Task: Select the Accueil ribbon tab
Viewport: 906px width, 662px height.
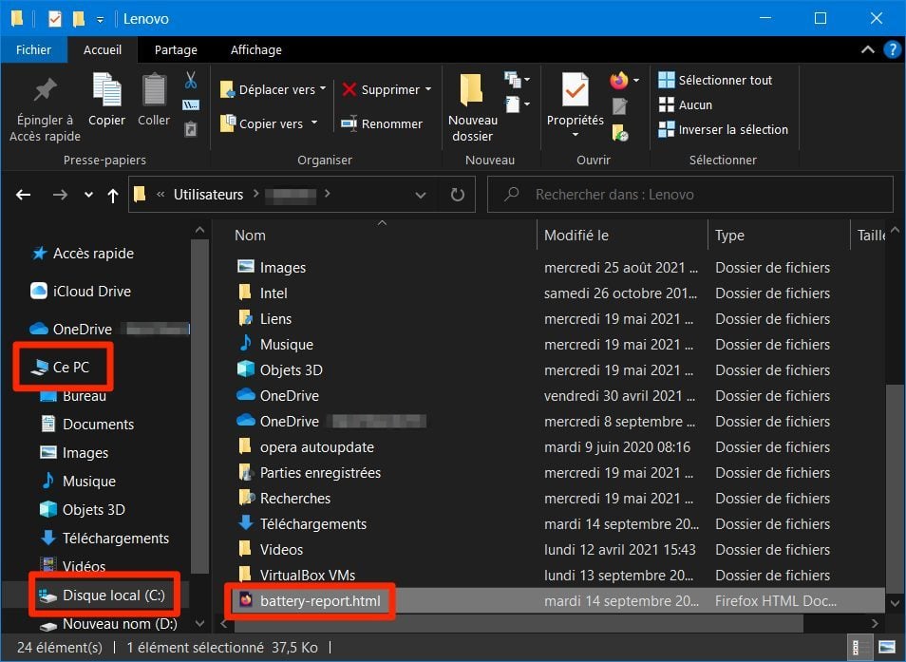Action: [103, 49]
